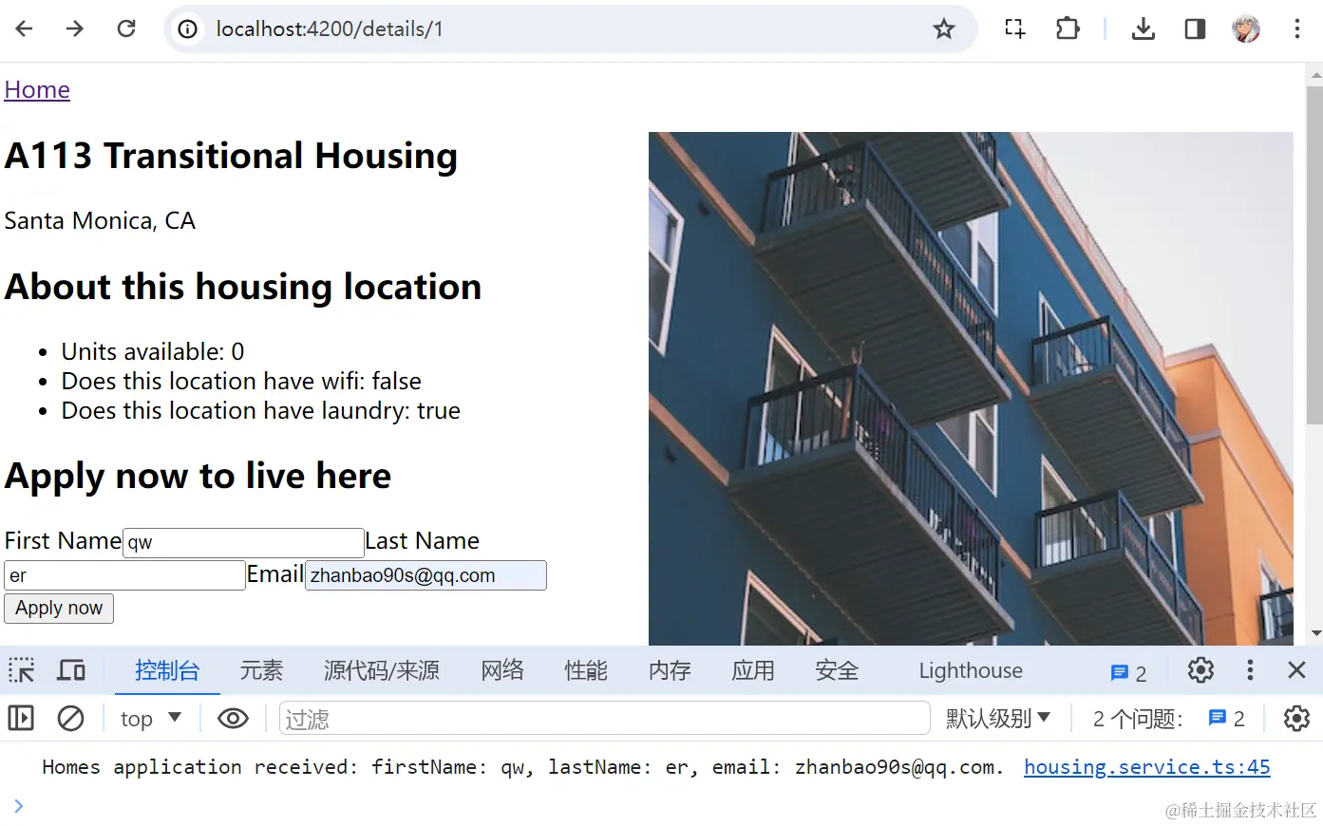Activate DevTools inspect element picker
The width and height of the screenshot is (1323, 826).
click(22, 670)
